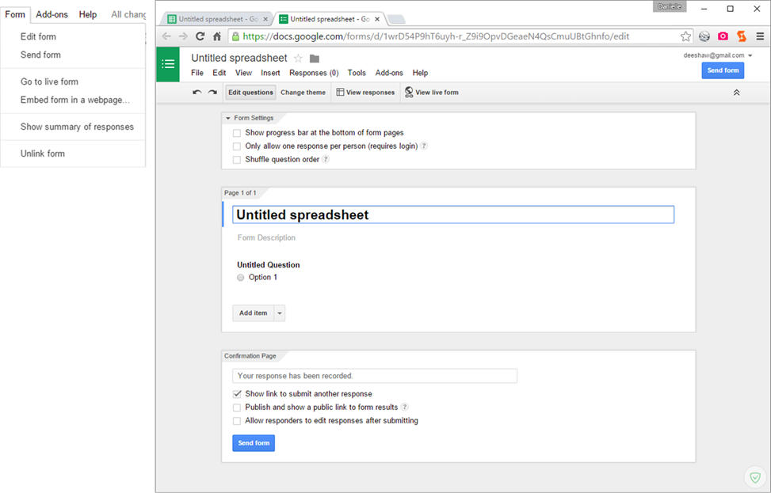Click the orange Snagit extension icon
The height and width of the screenshot is (493, 771).
pyautogui.click(x=742, y=36)
